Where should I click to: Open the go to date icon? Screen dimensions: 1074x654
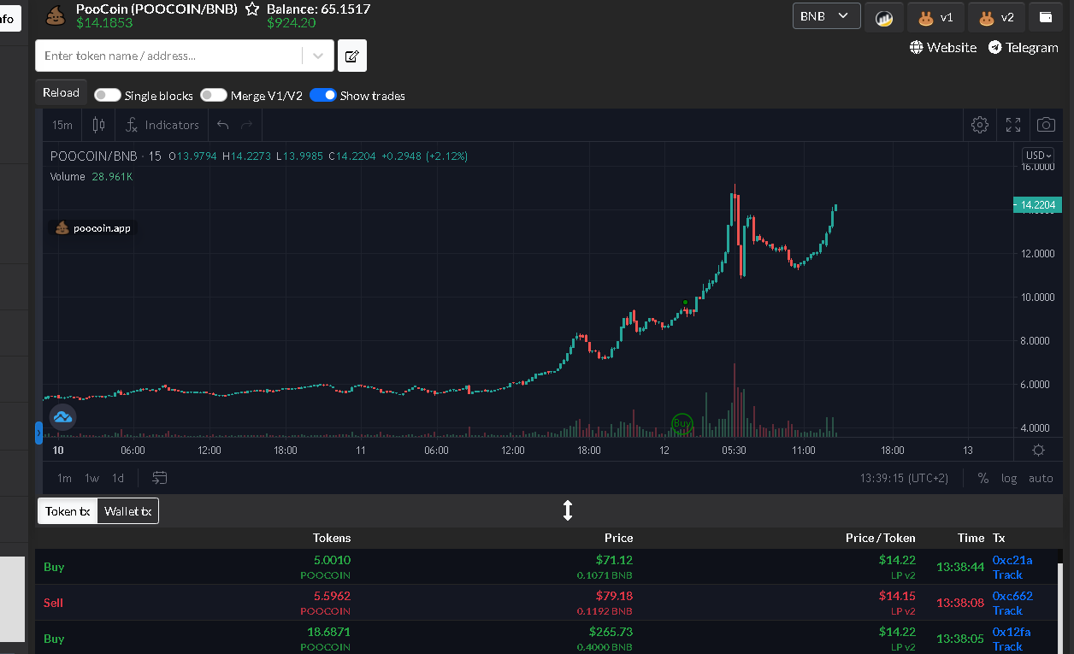coord(160,478)
